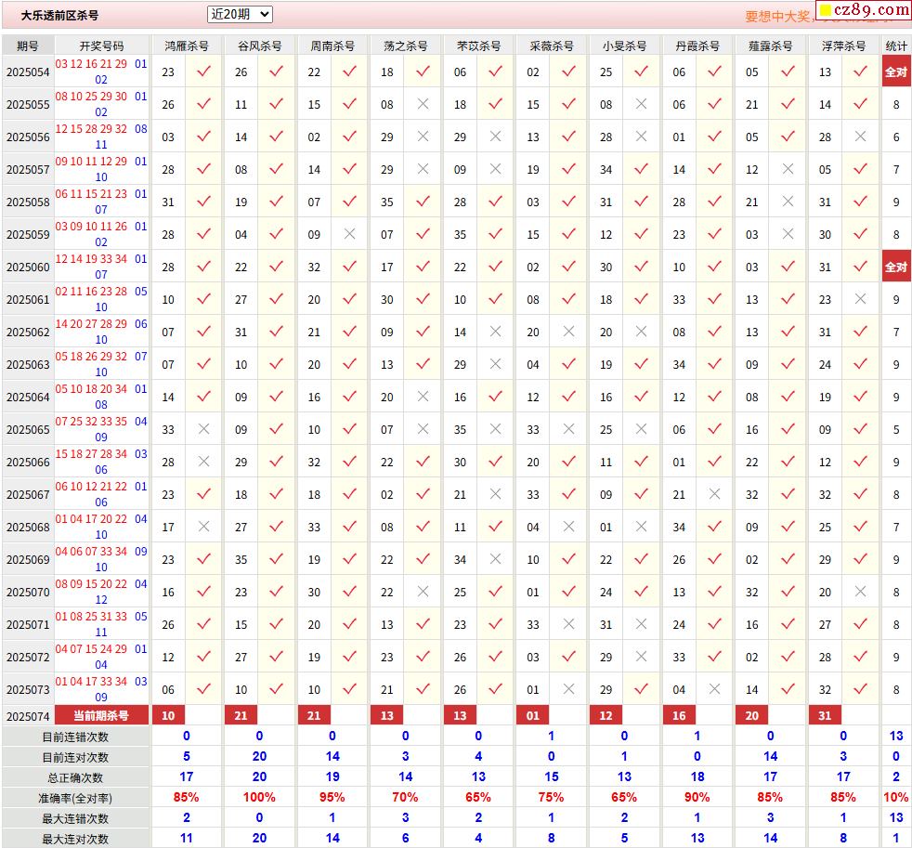The height and width of the screenshot is (848, 912).
Task: Open the 近20期 period range dropdown
Action: pyautogui.click(x=240, y=15)
